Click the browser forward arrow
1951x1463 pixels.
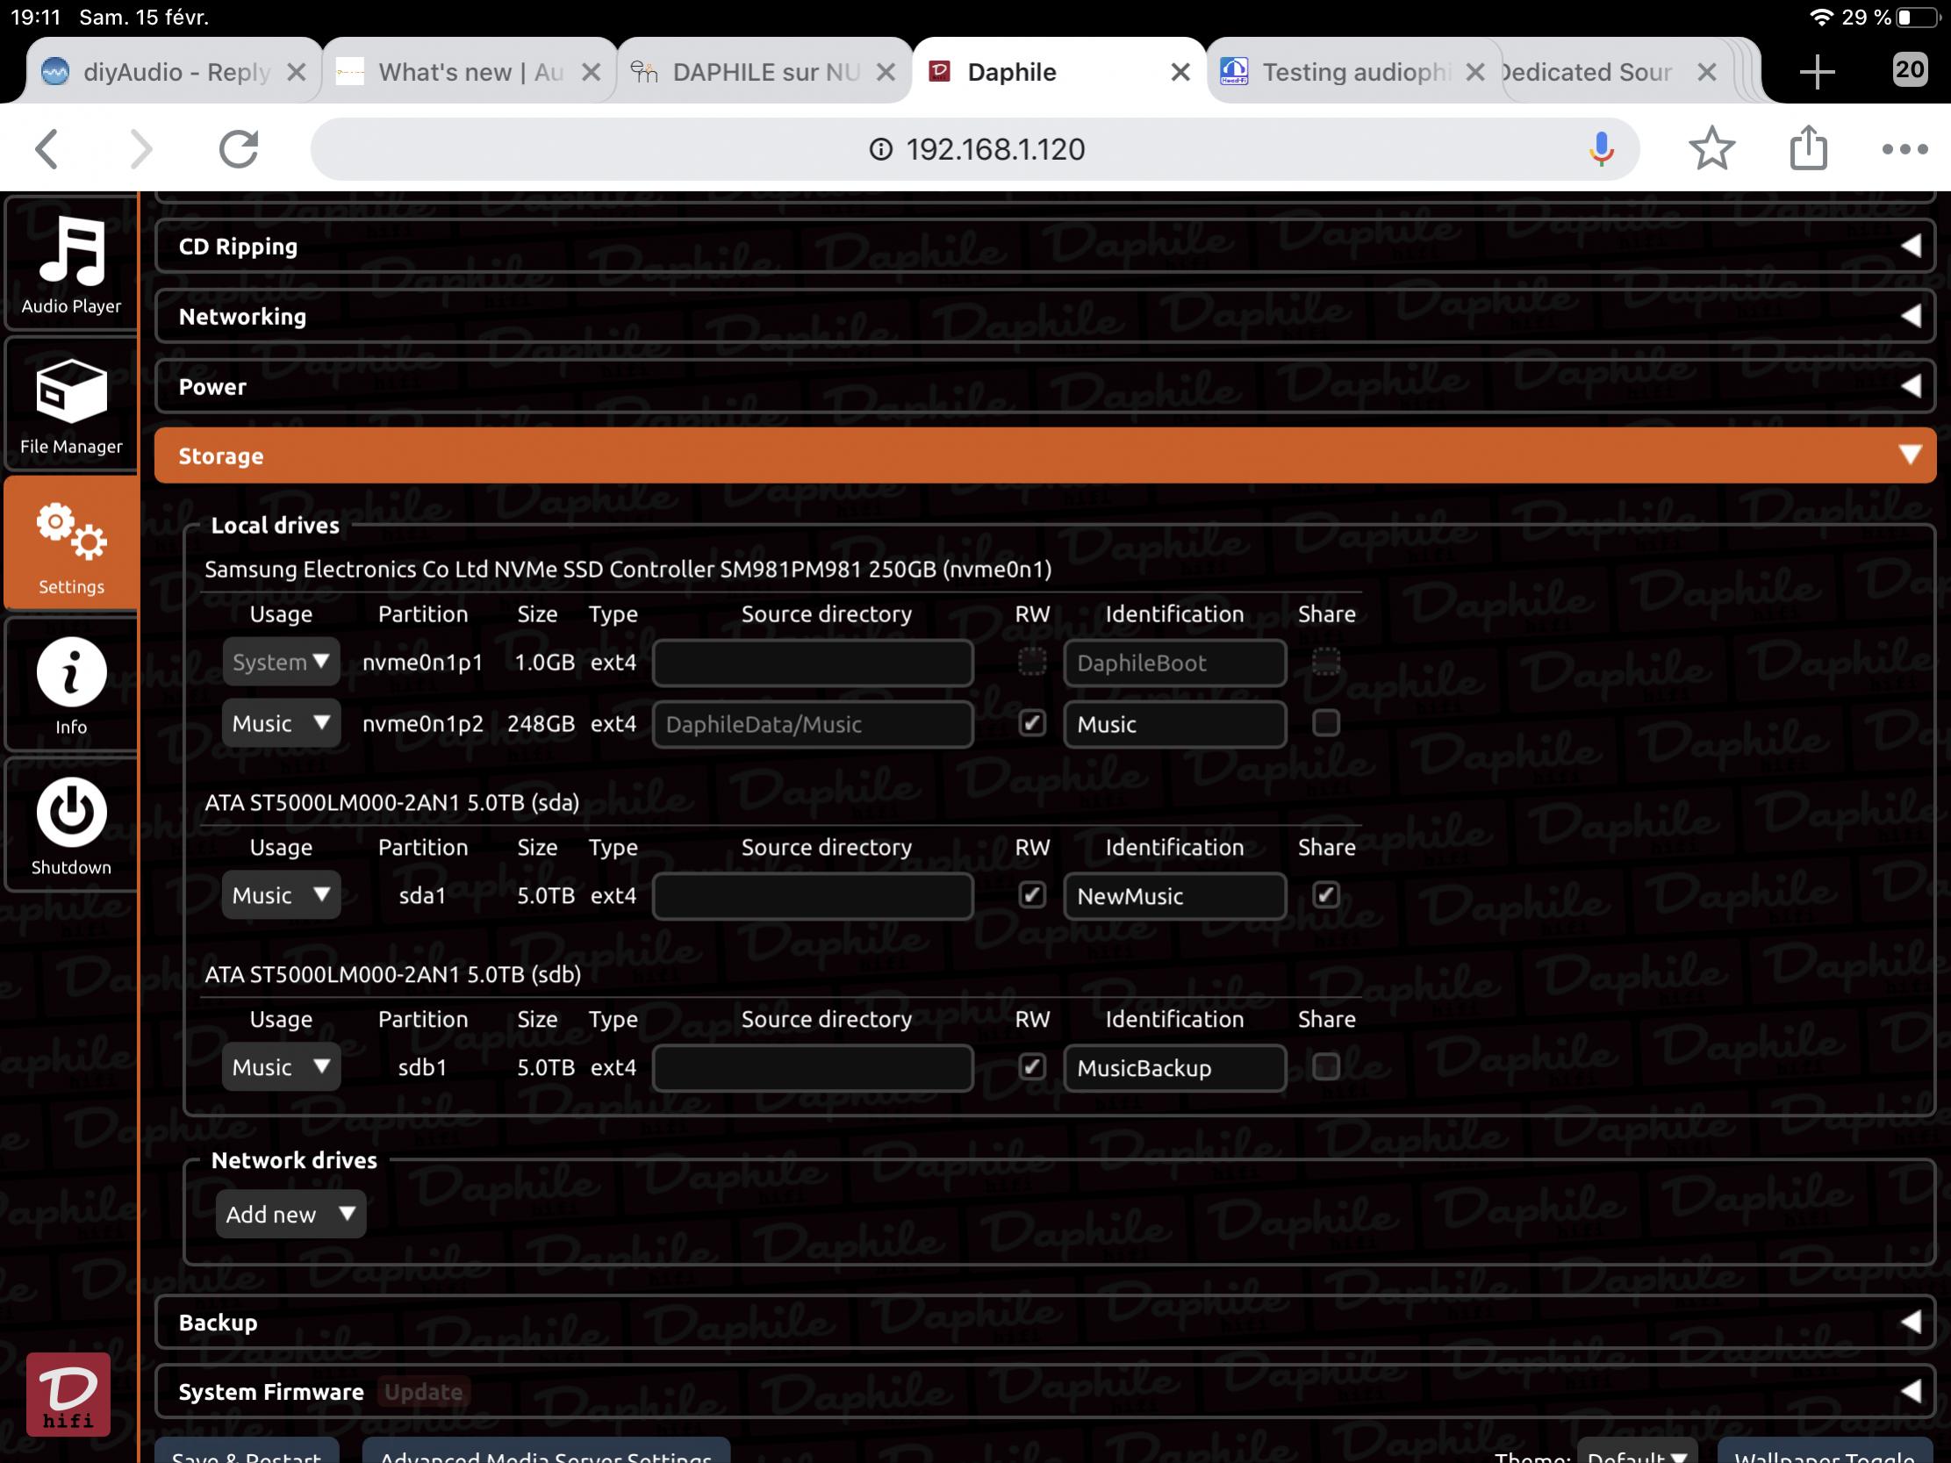coord(141,149)
